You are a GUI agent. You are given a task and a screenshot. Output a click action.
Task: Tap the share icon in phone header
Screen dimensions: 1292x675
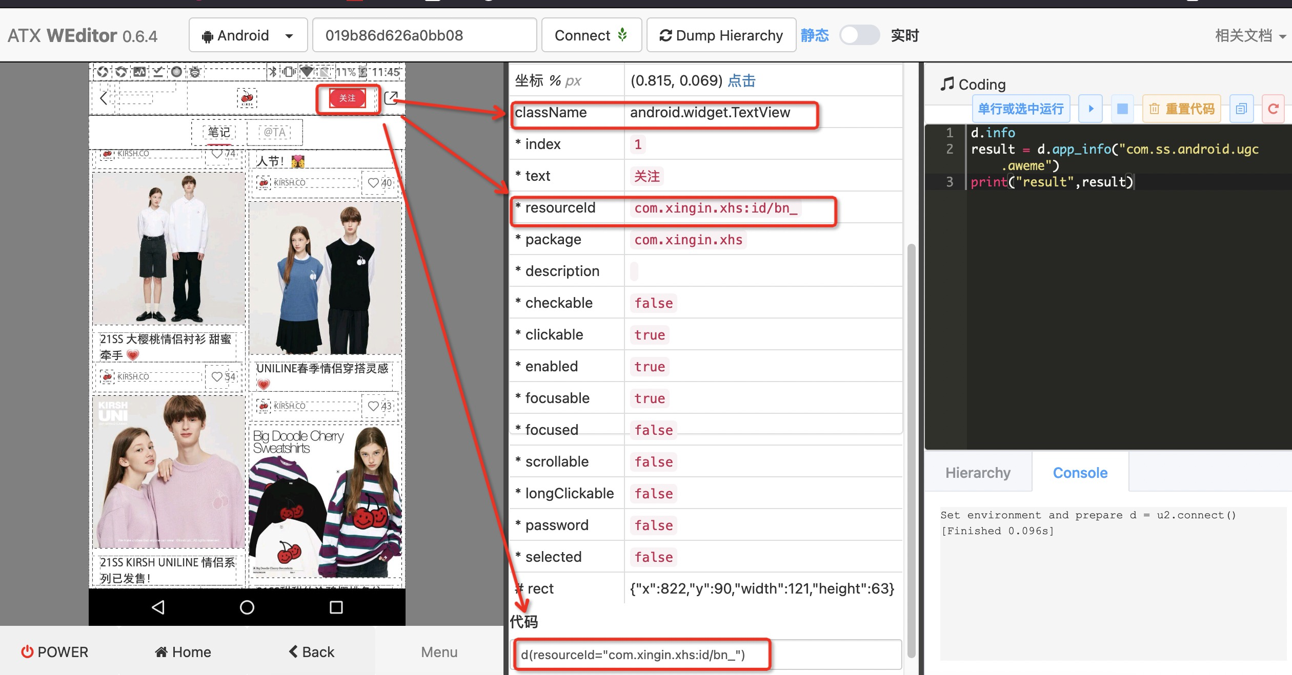[391, 98]
